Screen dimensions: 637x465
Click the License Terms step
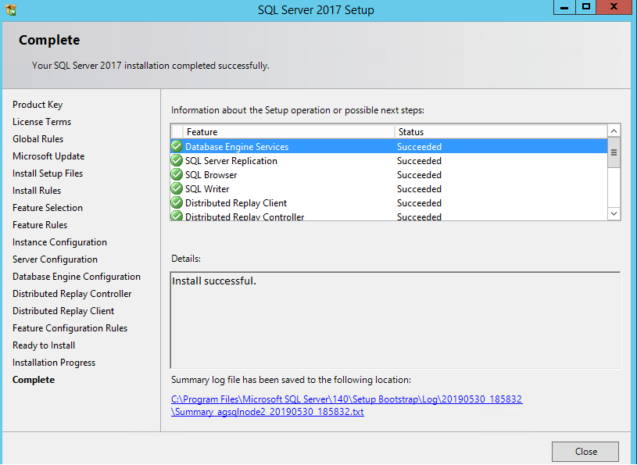(x=41, y=122)
